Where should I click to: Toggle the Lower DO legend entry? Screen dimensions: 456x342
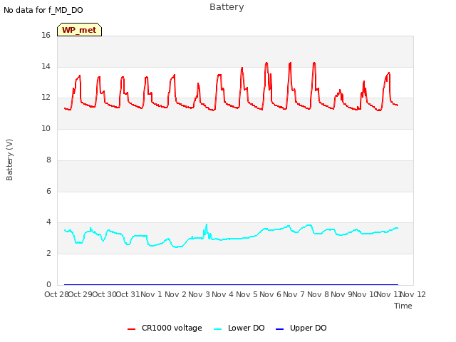pyautogui.click(x=239, y=328)
